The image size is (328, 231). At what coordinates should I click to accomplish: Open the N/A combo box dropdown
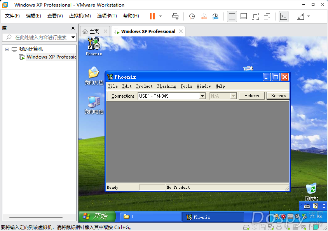pos(233,96)
